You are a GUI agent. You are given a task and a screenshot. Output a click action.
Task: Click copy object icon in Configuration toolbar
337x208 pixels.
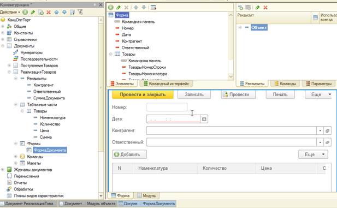[41, 12]
